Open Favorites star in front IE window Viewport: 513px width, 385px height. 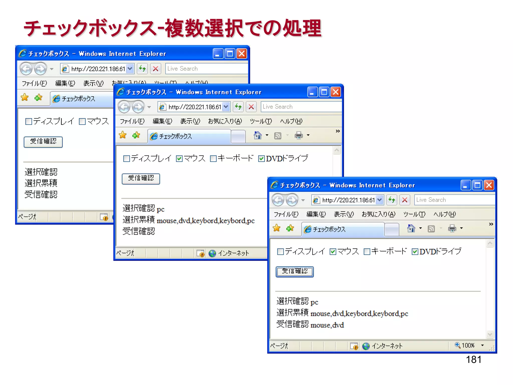pos(277,228)
